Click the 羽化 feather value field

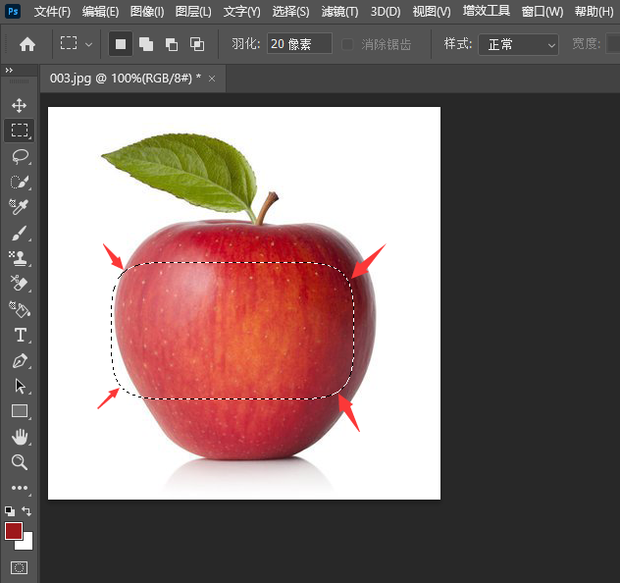pyautogui.click(x=299, y=43)
